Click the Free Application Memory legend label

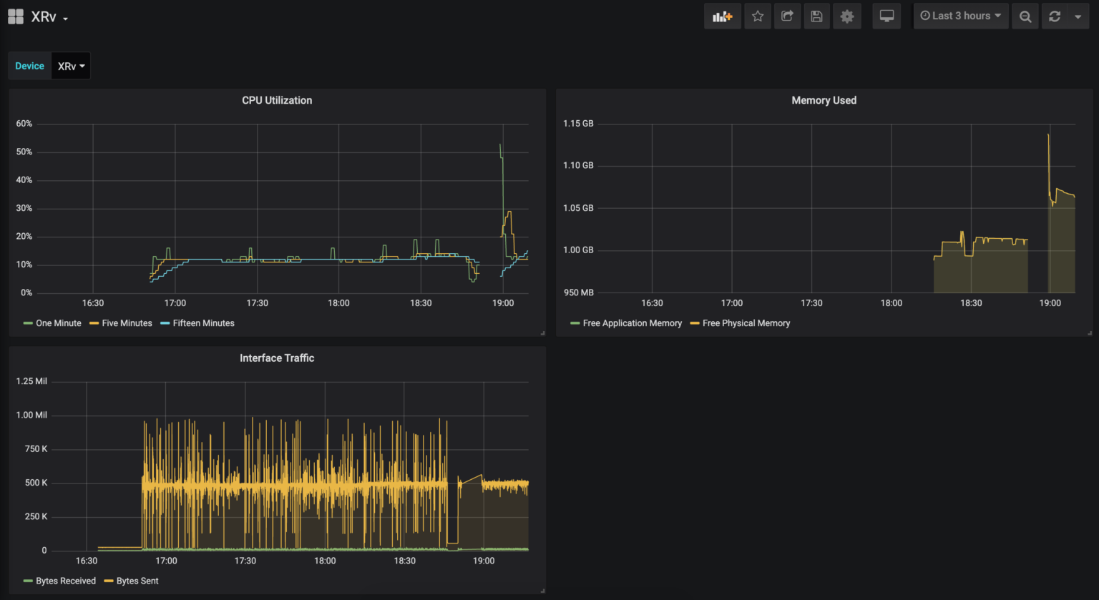pos(632,323)
